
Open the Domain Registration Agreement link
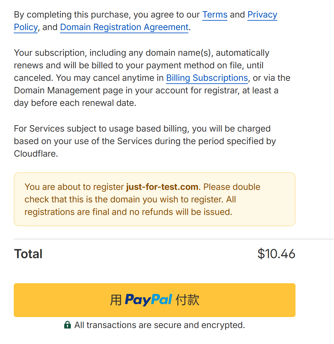coord(124,27)
